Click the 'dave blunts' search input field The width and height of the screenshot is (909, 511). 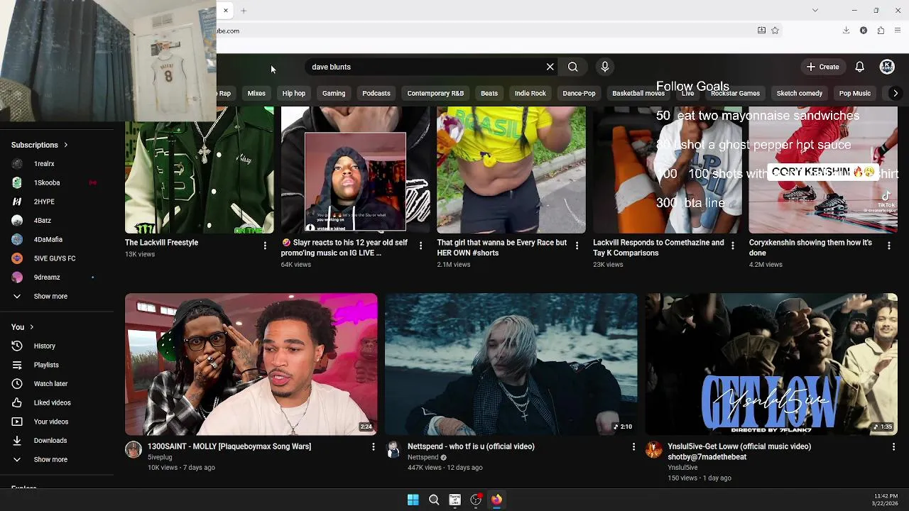pyautogui.click(x=426, y=67)
